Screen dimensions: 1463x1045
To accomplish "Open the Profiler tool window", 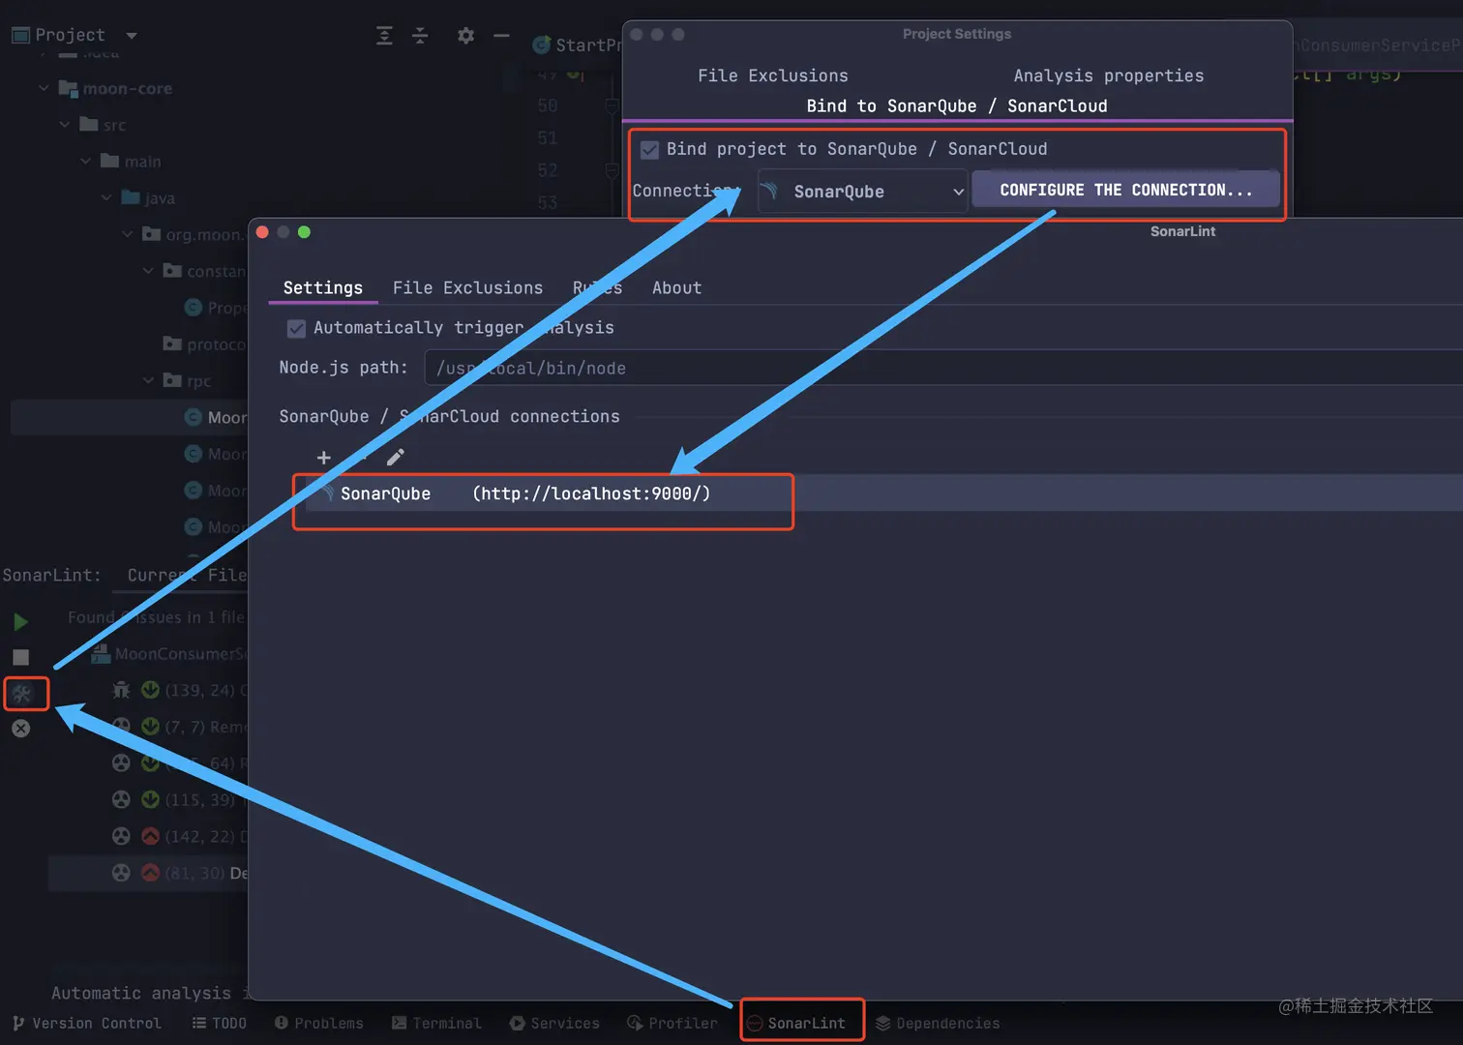I will 672,1024.
